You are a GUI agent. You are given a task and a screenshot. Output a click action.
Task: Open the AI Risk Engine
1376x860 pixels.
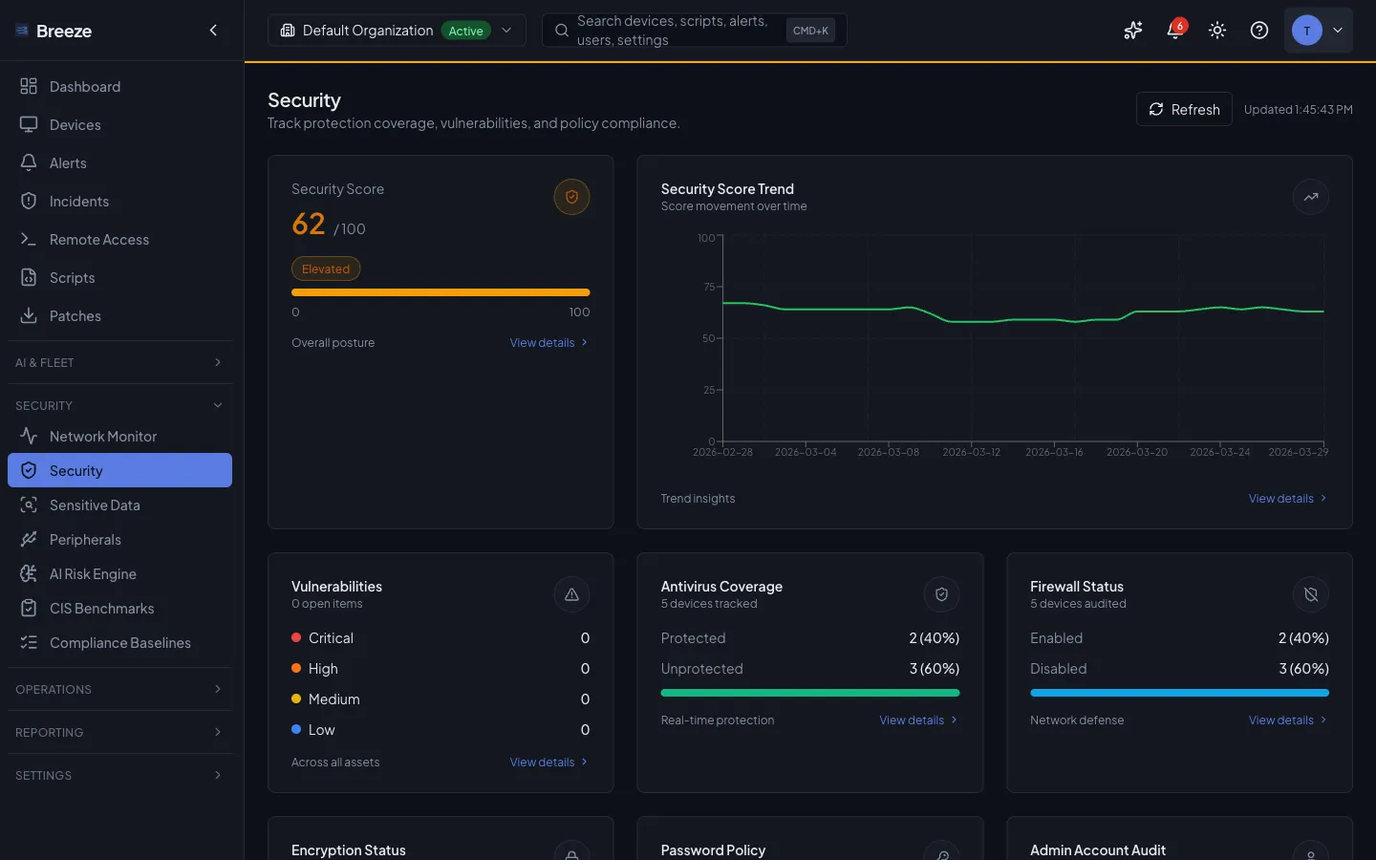(90, 573)
